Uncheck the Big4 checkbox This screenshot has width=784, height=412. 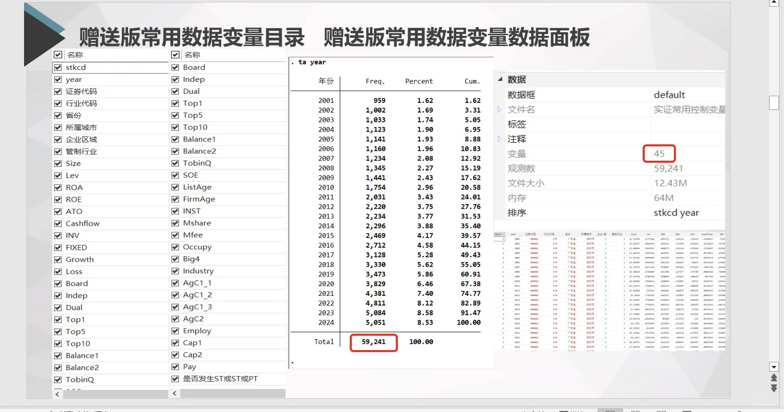[x=175, y=259]
